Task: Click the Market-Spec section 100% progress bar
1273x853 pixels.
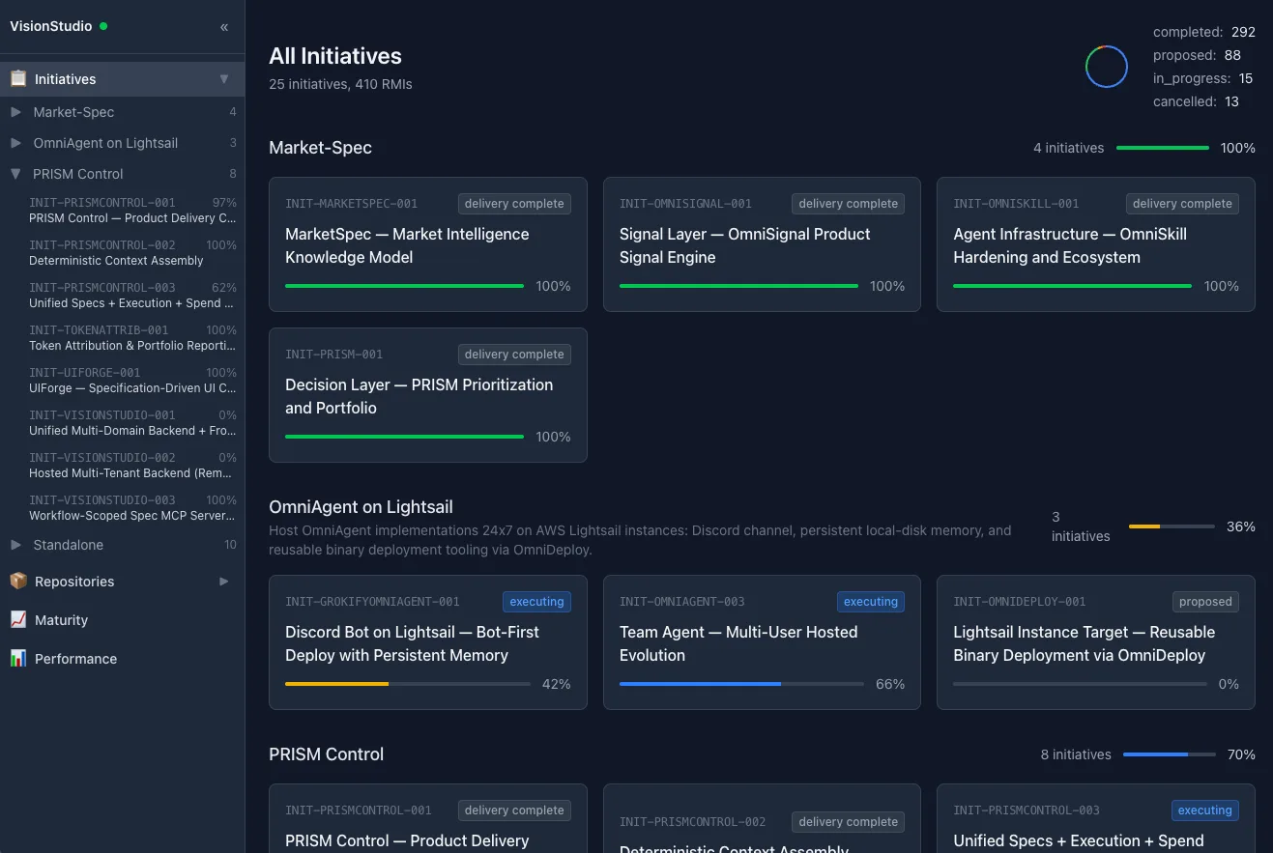Action: point(1163,148)
